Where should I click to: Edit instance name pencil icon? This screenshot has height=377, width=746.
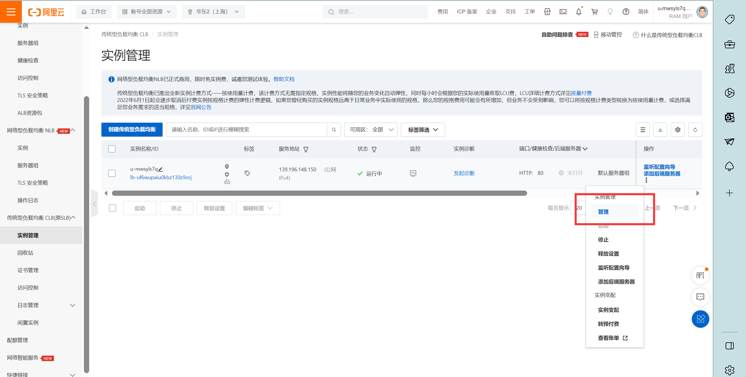click(160, 169)
